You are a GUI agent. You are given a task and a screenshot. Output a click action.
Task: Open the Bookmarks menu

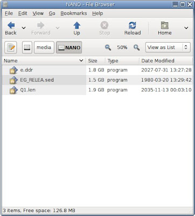(74, 13)
